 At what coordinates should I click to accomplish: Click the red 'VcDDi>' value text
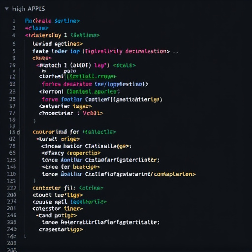[93, 113]
